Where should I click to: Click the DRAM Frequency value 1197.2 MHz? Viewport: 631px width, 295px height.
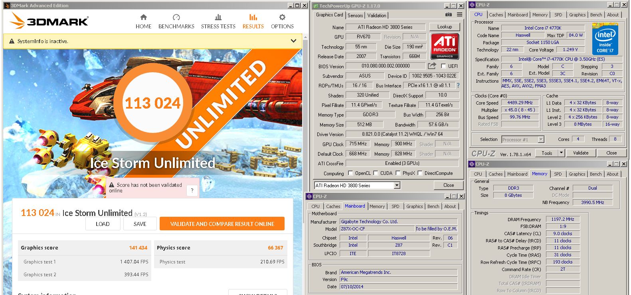pyautogui.click(x=562, y=219)
